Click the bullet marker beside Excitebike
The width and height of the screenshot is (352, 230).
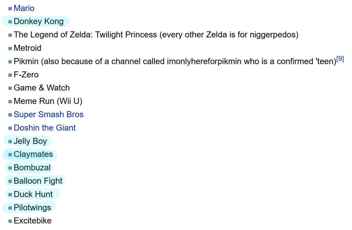click(x=10, y=221)
